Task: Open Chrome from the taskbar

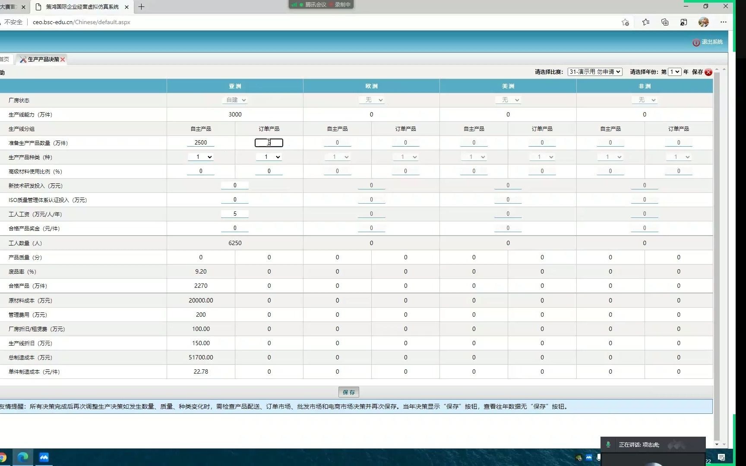Action: tap(3, 457)
